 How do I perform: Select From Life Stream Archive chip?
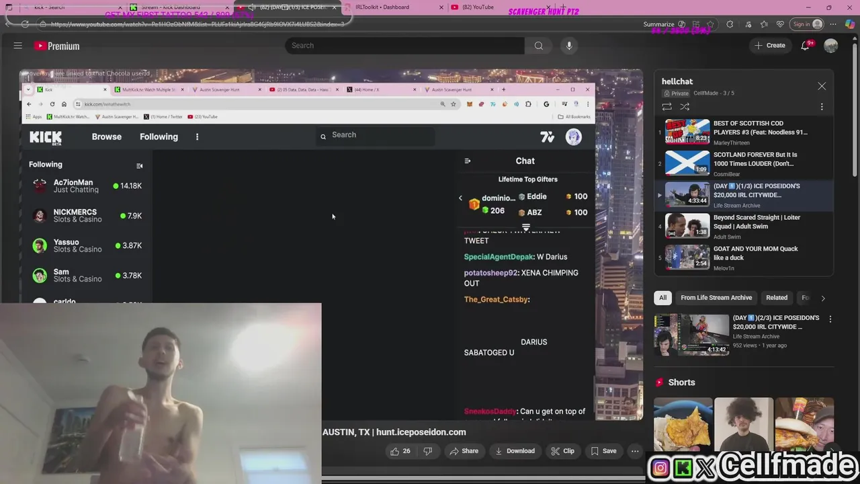point(716,298)
